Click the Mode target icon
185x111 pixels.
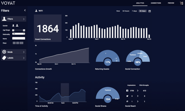click(x=4, y=52)
